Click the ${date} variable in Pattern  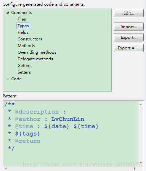click(x=57, y=126)
